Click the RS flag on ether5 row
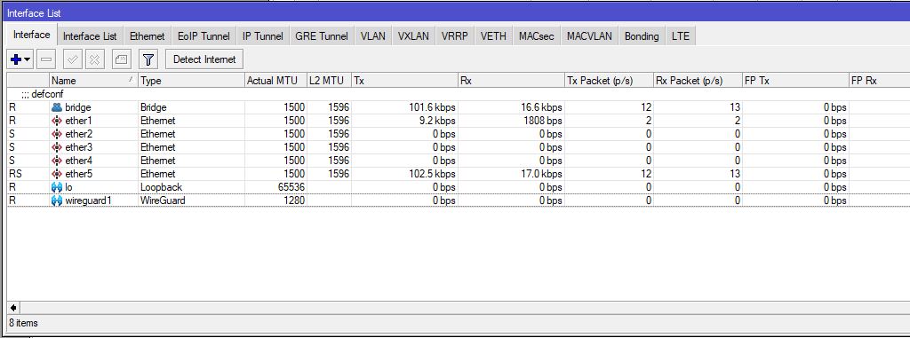 click(15, 174)
